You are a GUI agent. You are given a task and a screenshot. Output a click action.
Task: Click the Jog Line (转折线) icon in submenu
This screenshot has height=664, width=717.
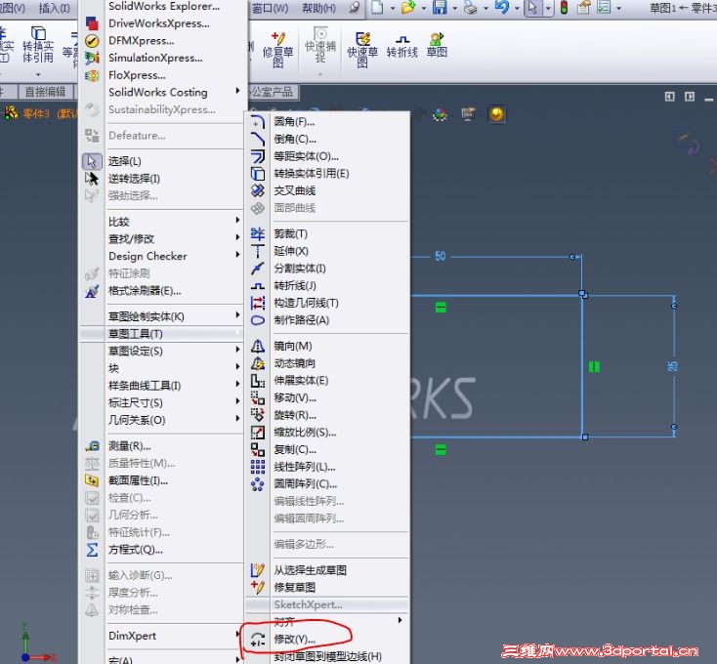(258, 285)
